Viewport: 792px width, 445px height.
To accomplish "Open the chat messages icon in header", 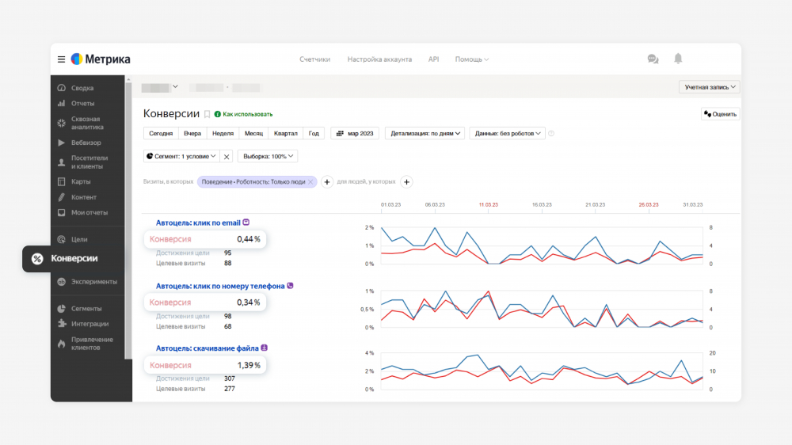I will (x=653, y=59).
